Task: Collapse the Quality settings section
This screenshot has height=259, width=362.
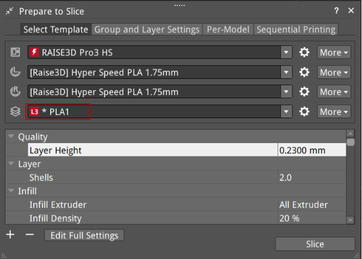Action: tap(11, 137)
